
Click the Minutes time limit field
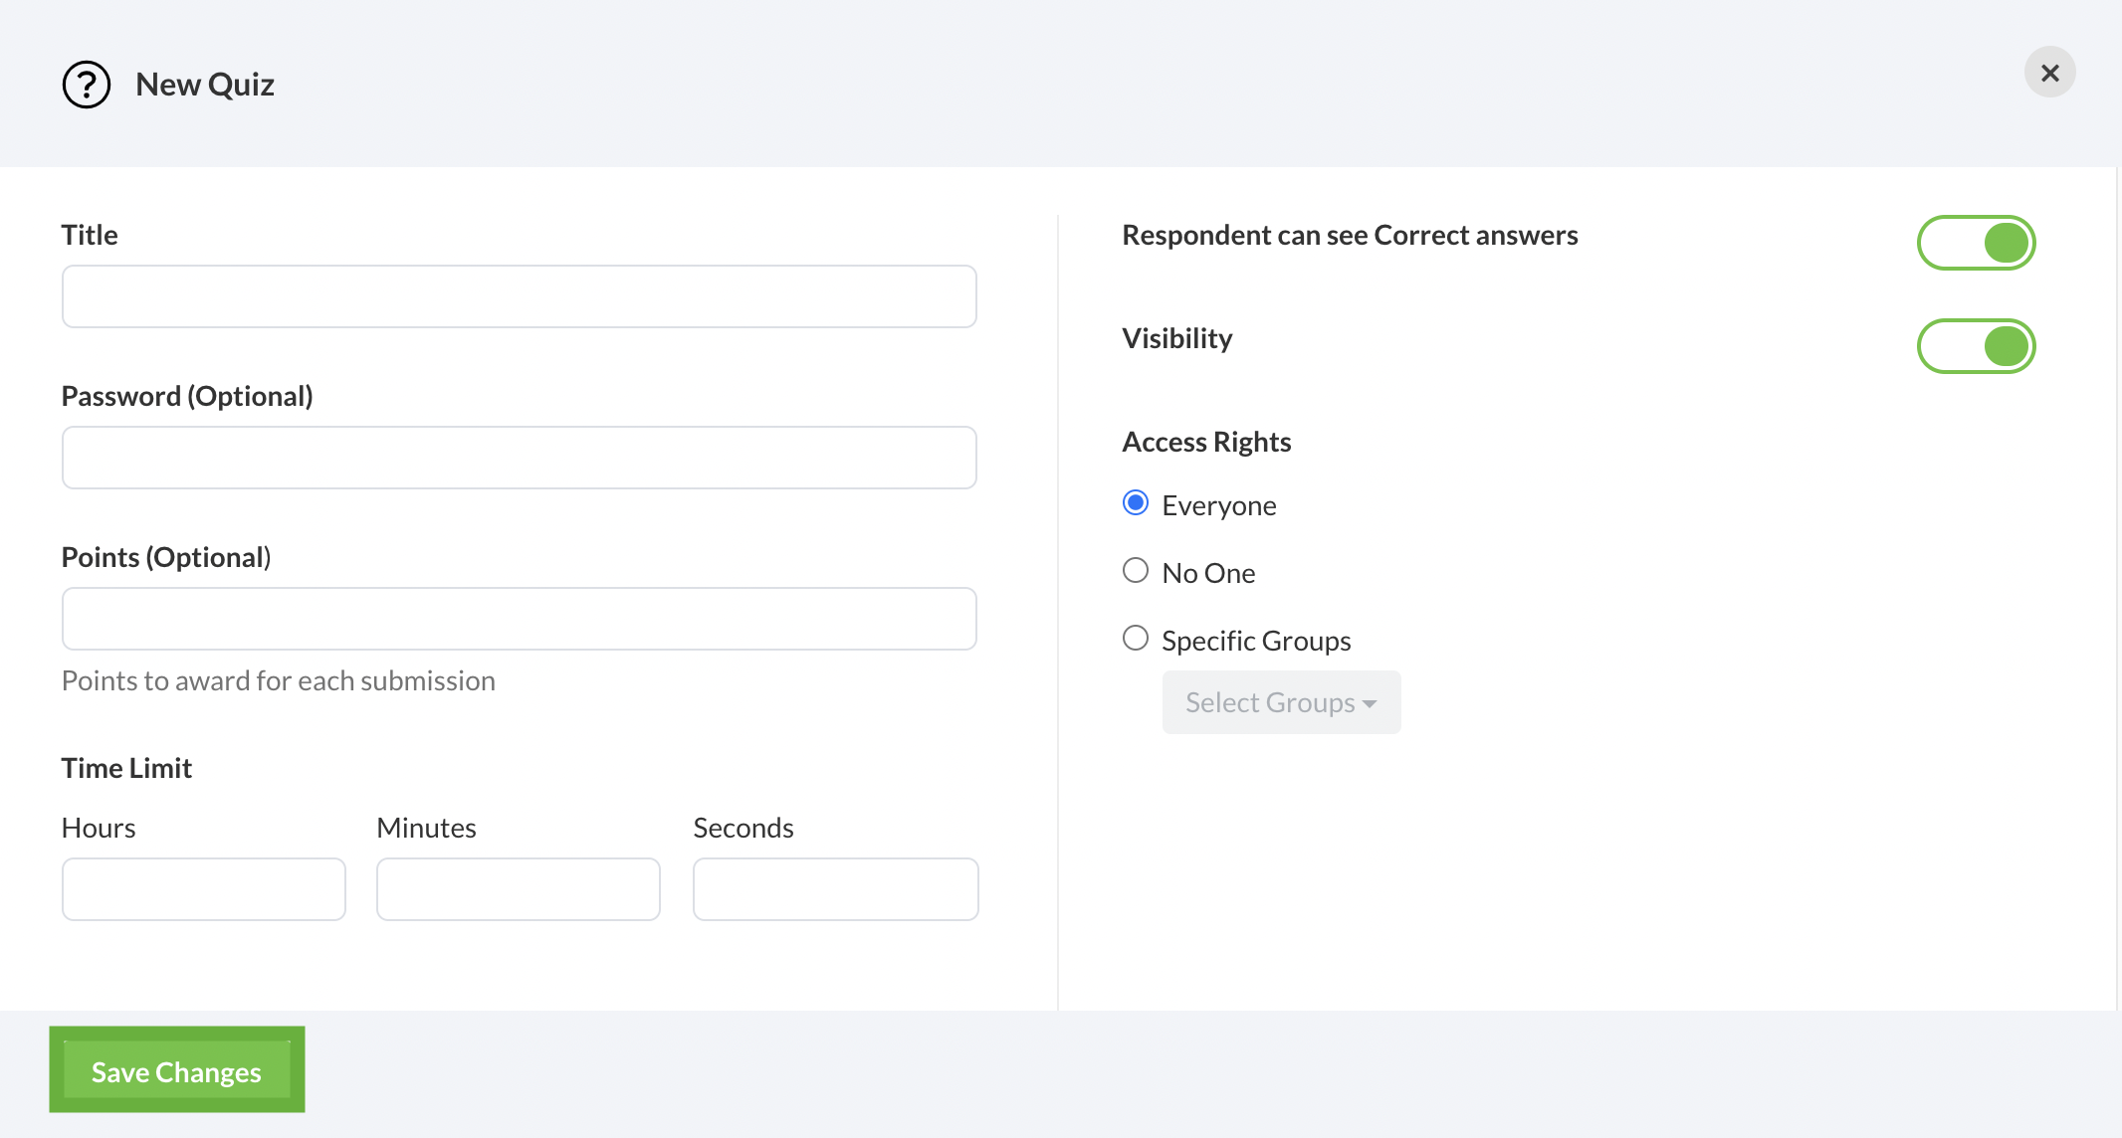click(518, 889)
